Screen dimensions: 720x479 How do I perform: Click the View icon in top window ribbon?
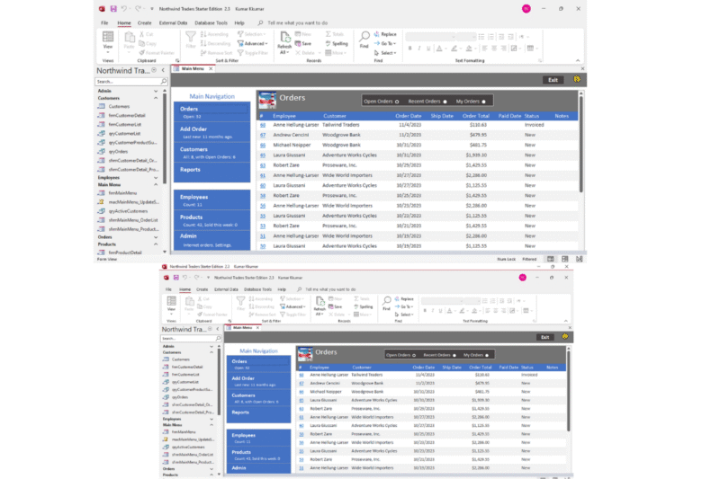pyautogui.click(x=108, y=41)
